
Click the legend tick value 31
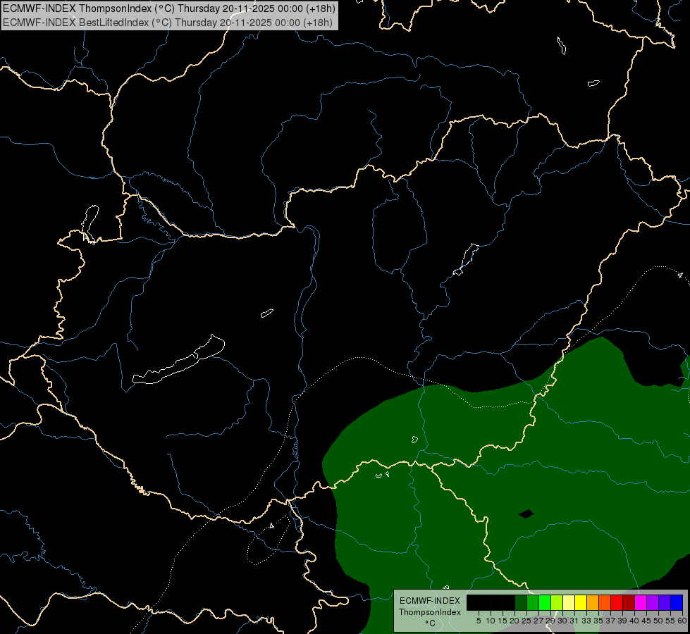574,621
